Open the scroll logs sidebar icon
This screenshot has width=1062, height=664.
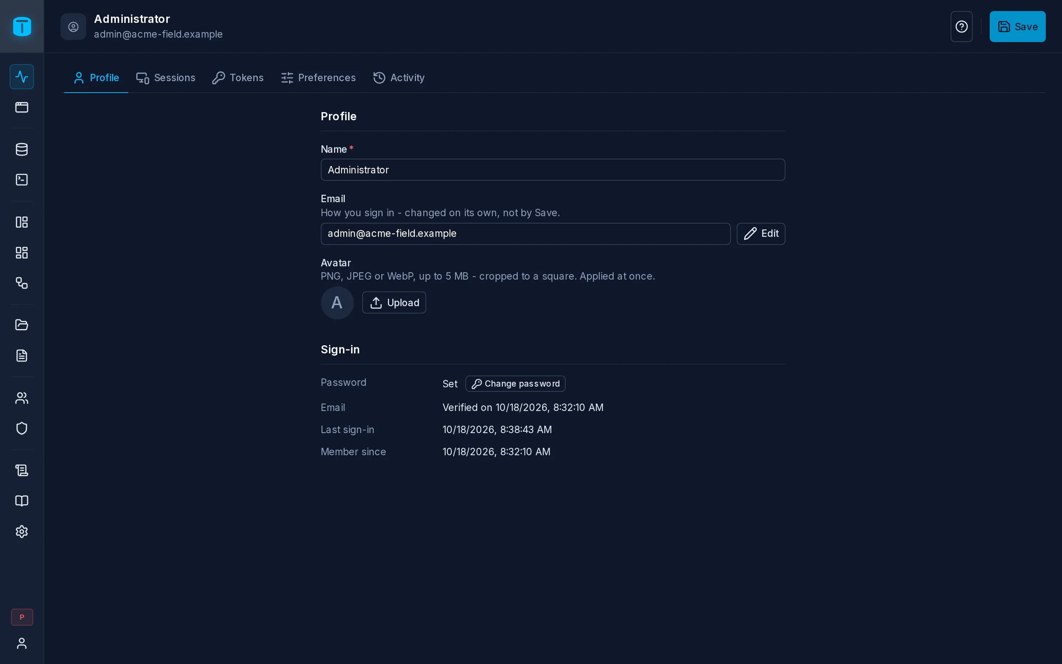(22, 470)
